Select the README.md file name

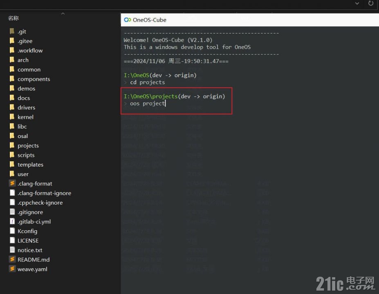pyautogui.click(x=34, y=260)
